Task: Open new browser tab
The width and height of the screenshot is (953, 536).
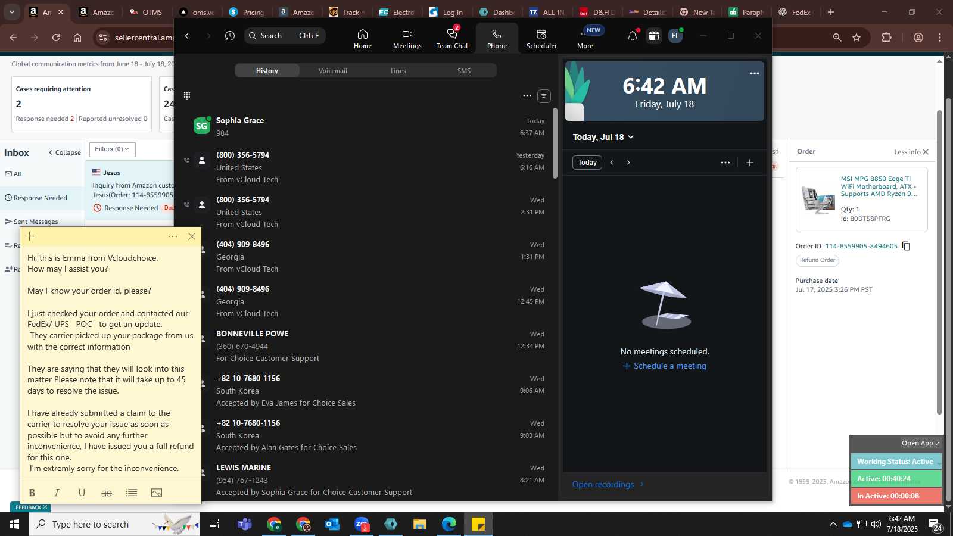Action: [831, 12]
